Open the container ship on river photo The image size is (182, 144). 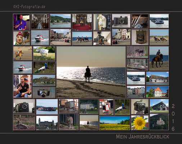tap(47, 107)
